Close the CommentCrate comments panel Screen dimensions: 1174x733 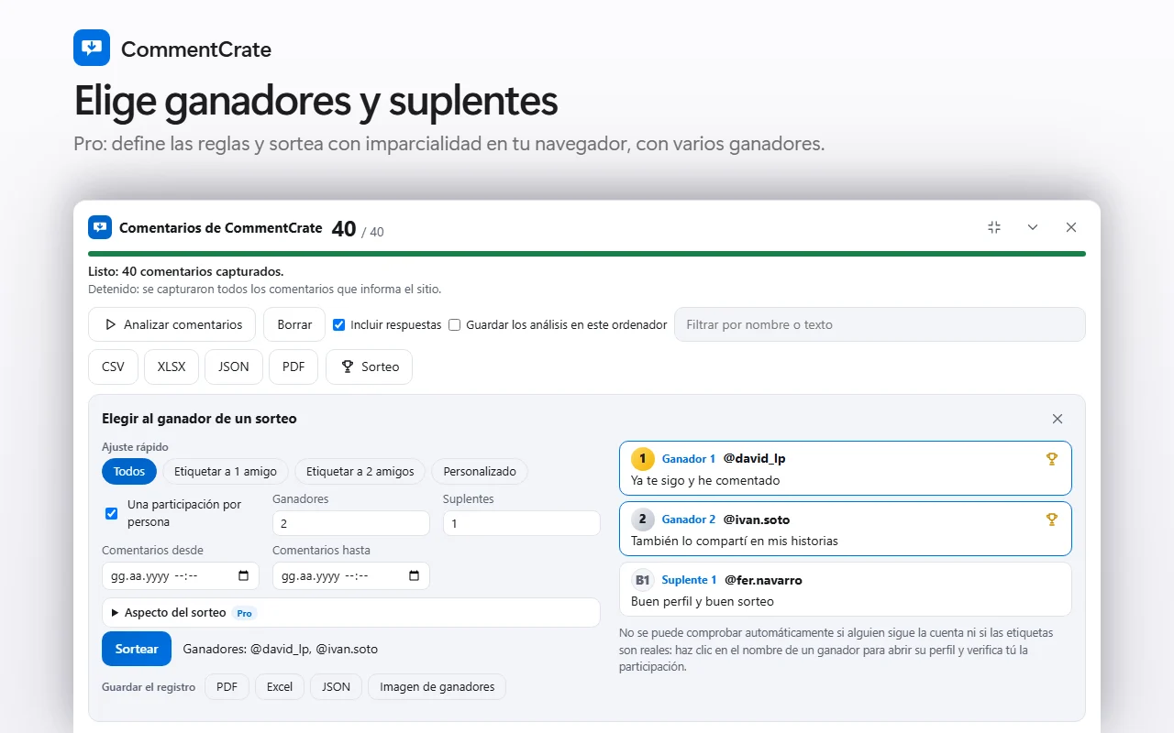click(x=1071, y=227)
